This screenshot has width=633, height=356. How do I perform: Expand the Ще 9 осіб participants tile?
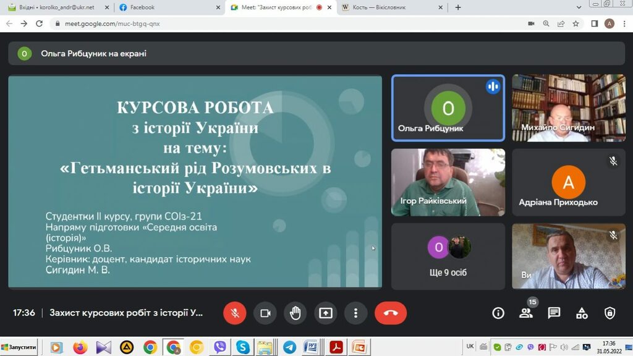pyautogui.click(x=448, y=255)
